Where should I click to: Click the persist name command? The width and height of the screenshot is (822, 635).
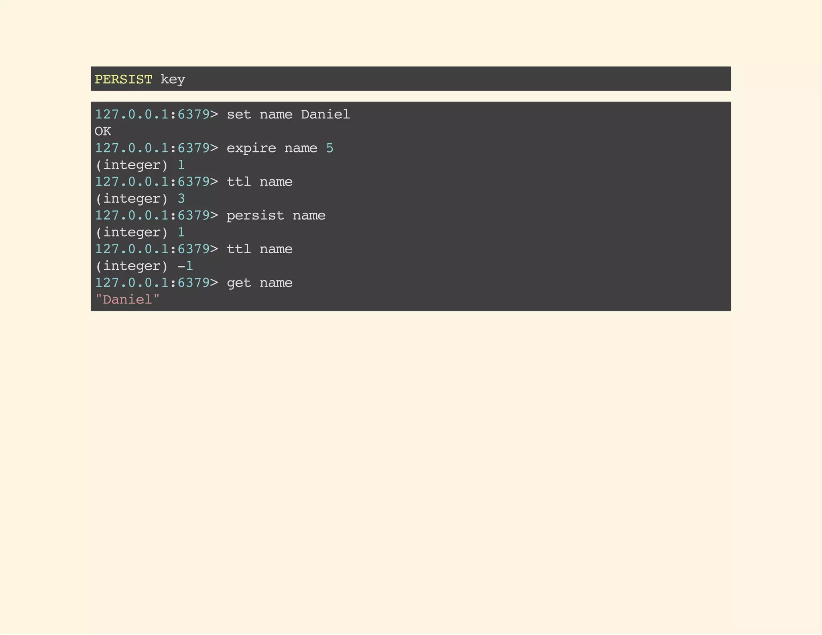[276, 216]
